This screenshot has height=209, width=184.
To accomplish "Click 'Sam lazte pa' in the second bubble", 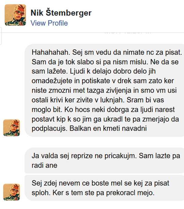I will [x=159, y=156].
